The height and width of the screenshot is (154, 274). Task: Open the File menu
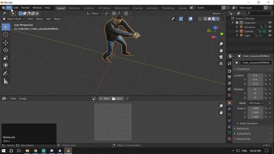9,8
